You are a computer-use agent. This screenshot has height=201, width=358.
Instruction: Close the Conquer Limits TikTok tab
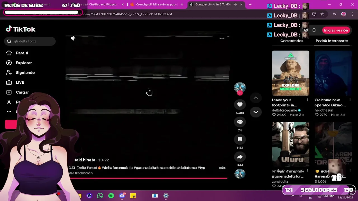coord(241,4)
